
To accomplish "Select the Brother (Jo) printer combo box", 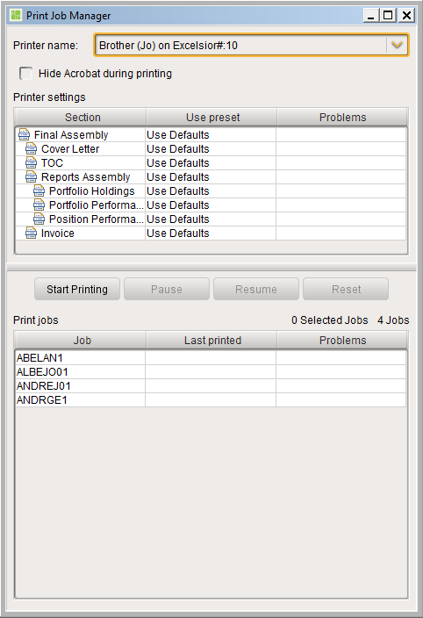I will [251, 46].
